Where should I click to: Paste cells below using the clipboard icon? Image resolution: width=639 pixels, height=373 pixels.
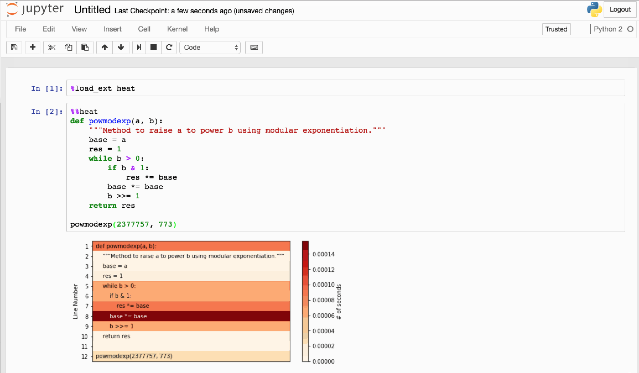[x=85, y=48]
